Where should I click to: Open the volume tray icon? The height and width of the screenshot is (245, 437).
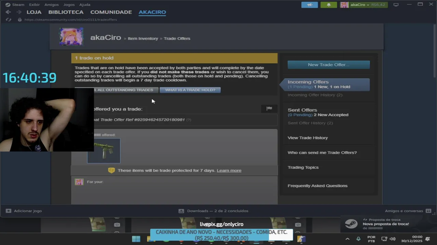pyautogui.click(x=393, y=239)
